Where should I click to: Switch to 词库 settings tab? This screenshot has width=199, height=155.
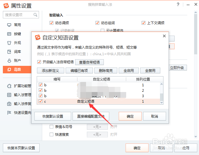(17, 52)
